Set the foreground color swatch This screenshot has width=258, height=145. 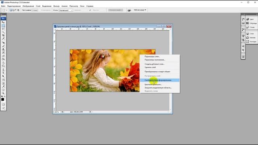(x=3, y=99)
